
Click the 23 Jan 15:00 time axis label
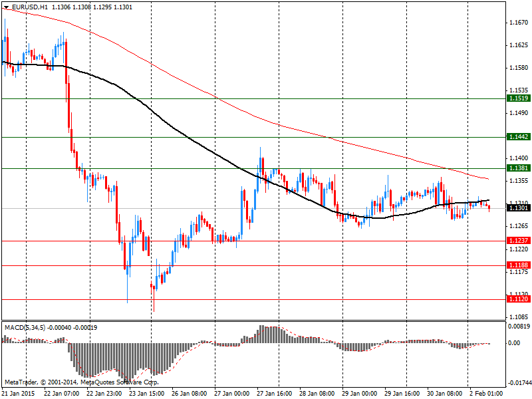(147, 394)
